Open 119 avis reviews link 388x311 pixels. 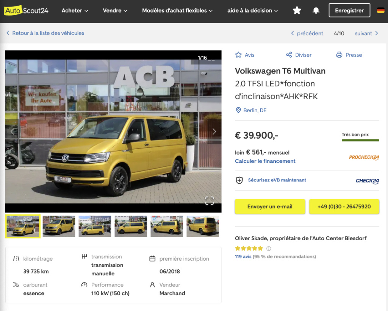coord(243,256)
